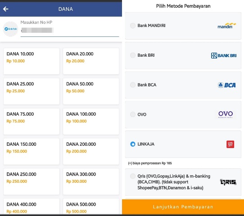
Task: Click the purple OVO logo
Action: tap(226, 115)
